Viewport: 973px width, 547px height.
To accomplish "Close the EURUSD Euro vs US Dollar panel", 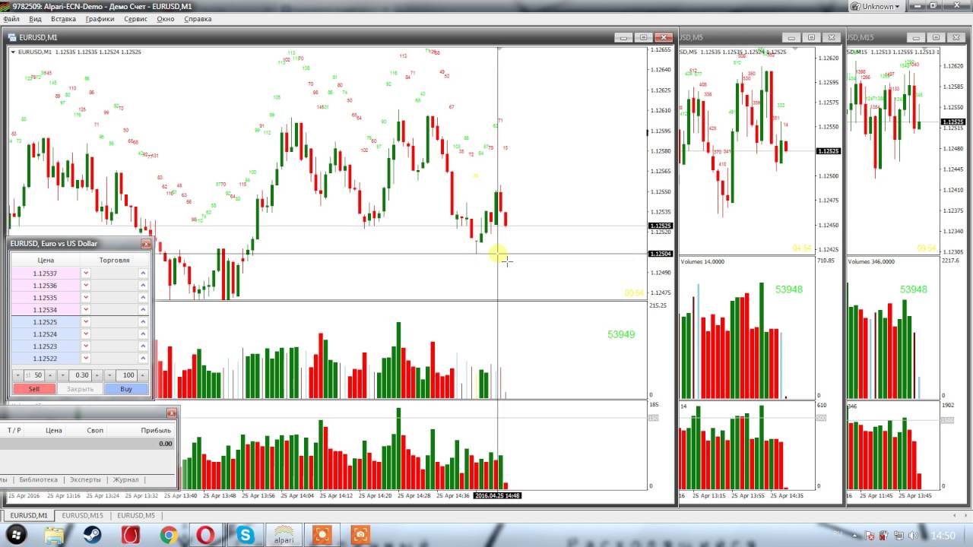I will coord(146,244).
